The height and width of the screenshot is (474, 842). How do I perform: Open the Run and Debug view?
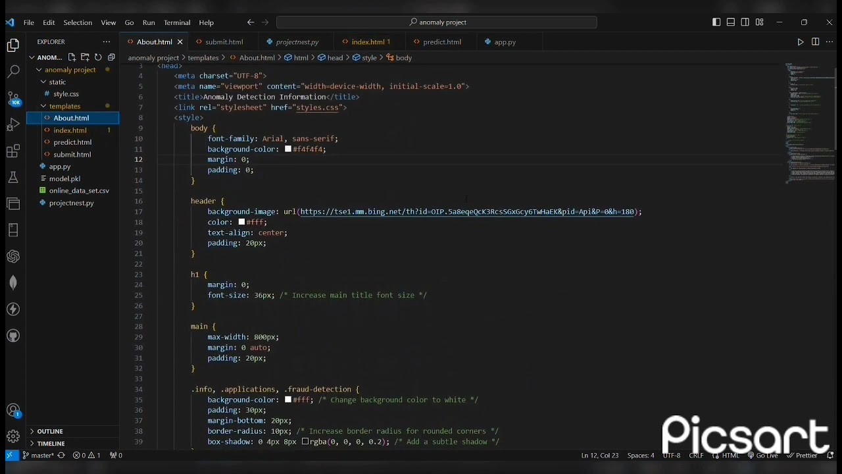click(x=13, y=125)
